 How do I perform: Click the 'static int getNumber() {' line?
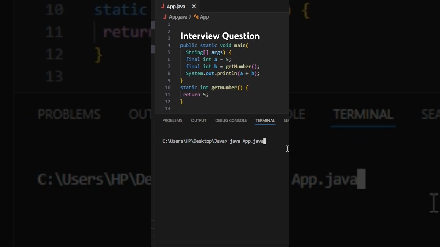pos(214,87)
